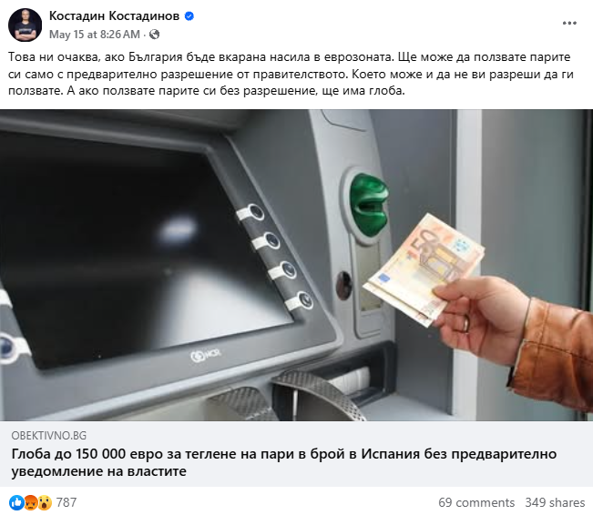Click the globe public audience icon

pyautogui.click(x=154, y=35)
